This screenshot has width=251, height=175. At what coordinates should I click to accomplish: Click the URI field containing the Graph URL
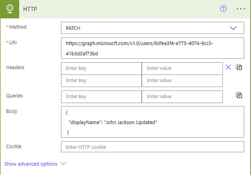[x=152, y=48]
